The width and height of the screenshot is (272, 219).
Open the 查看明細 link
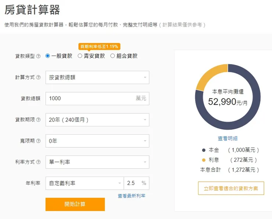[x=228, y=139]
